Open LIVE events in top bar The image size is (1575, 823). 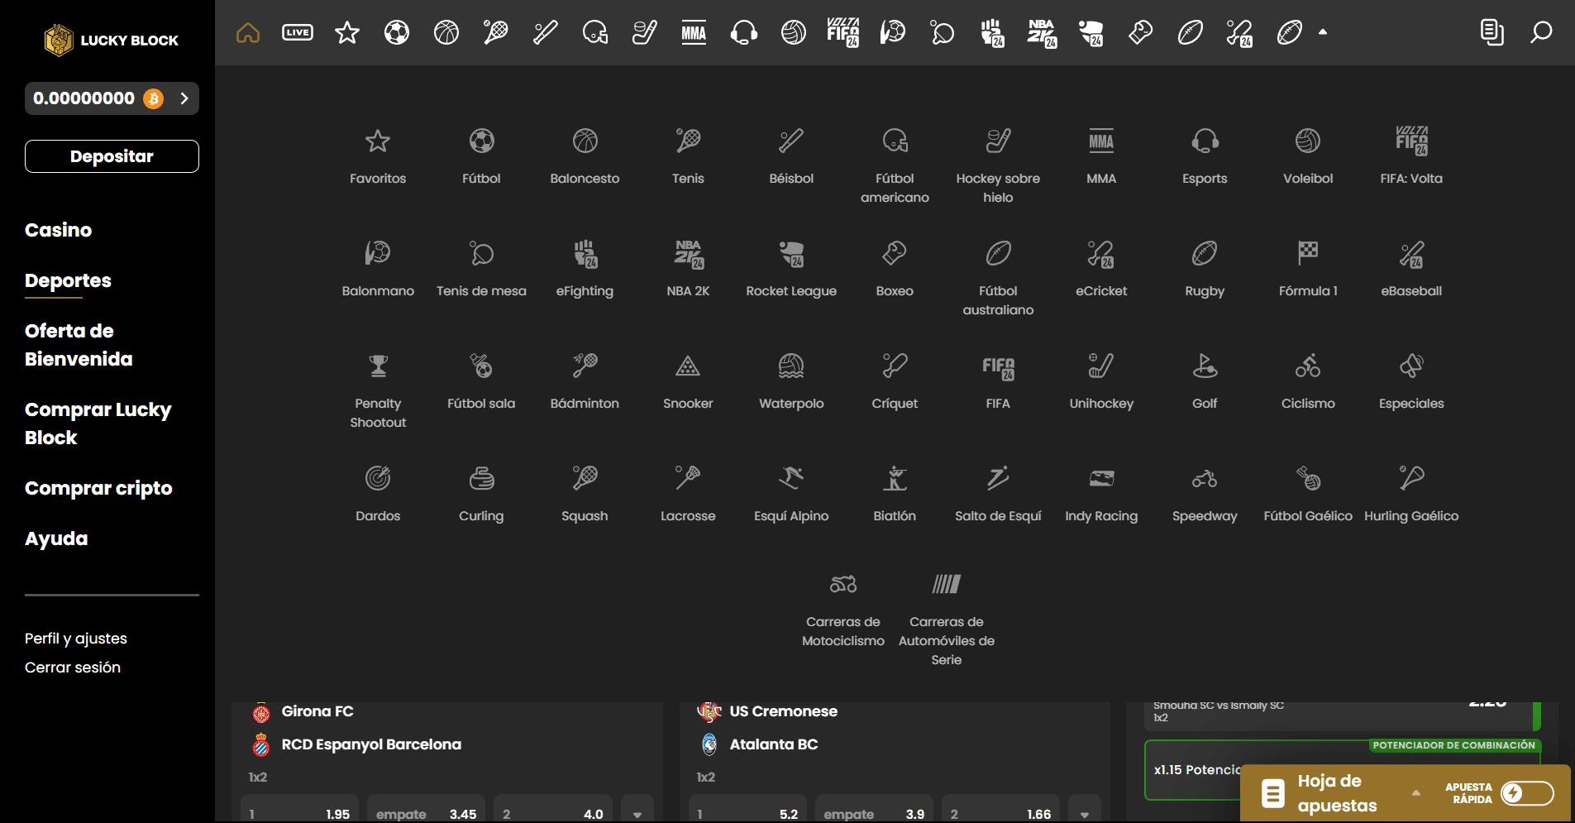298,32
